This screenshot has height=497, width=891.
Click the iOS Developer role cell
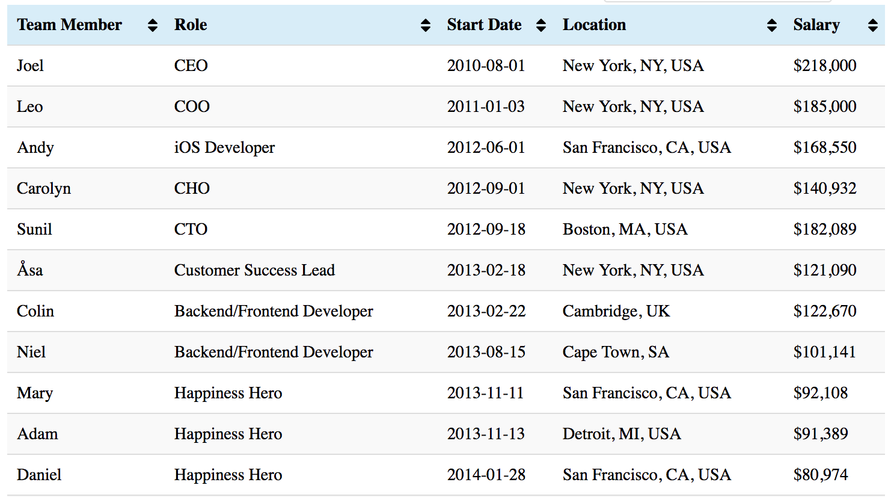[224, 147]
